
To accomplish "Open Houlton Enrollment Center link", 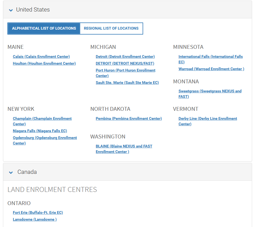I will 44,64.
